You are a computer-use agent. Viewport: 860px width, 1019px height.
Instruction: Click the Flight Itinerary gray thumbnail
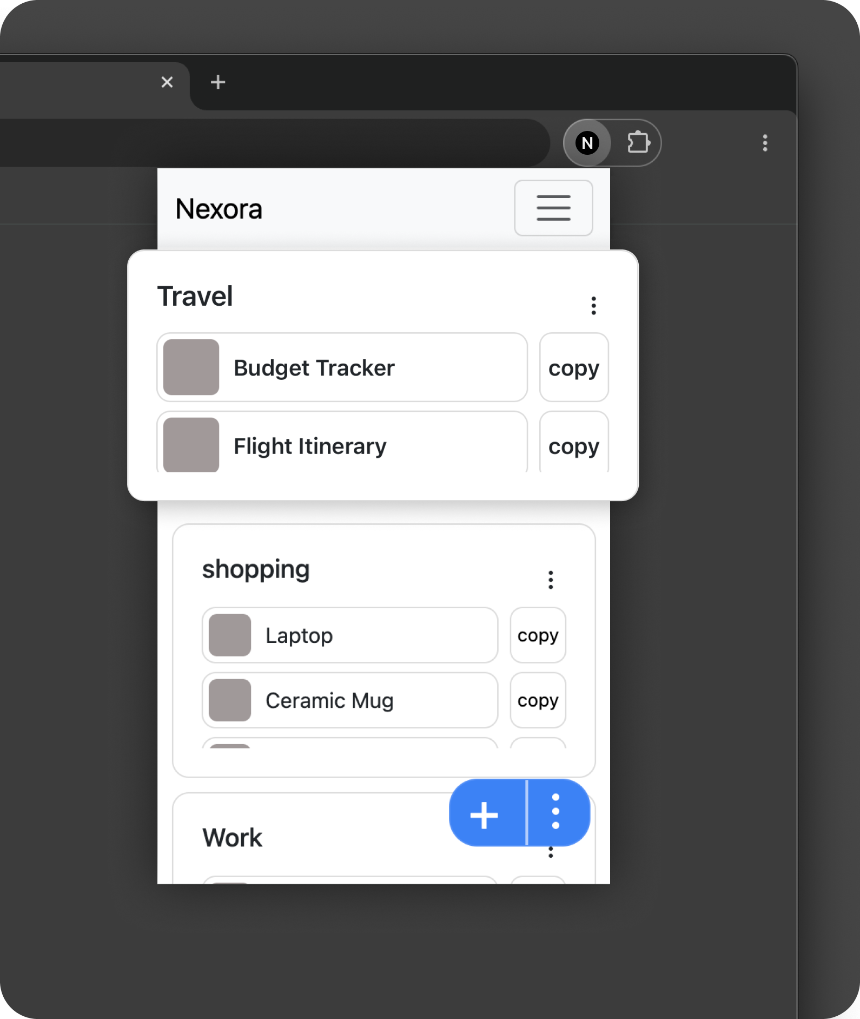[191, 445]
